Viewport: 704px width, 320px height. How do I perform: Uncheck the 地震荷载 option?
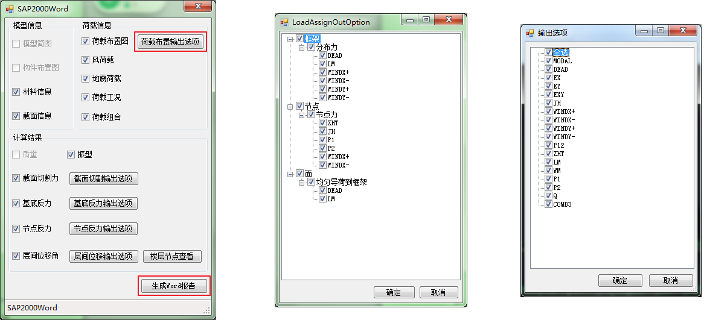(x=86, y=79)
